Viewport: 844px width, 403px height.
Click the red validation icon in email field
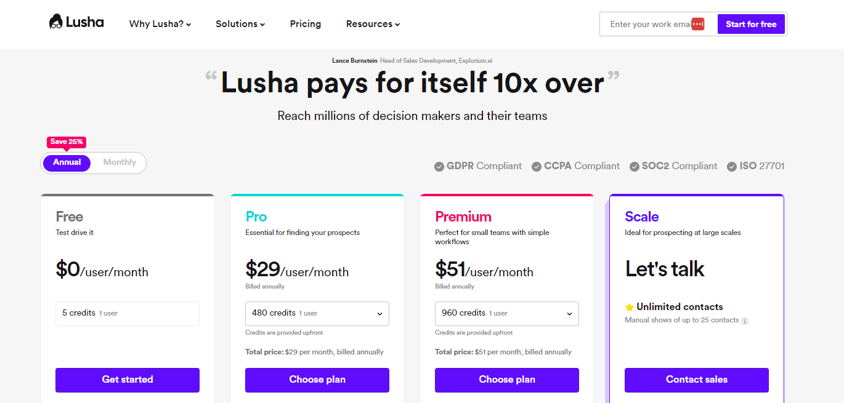pos(697,23)
